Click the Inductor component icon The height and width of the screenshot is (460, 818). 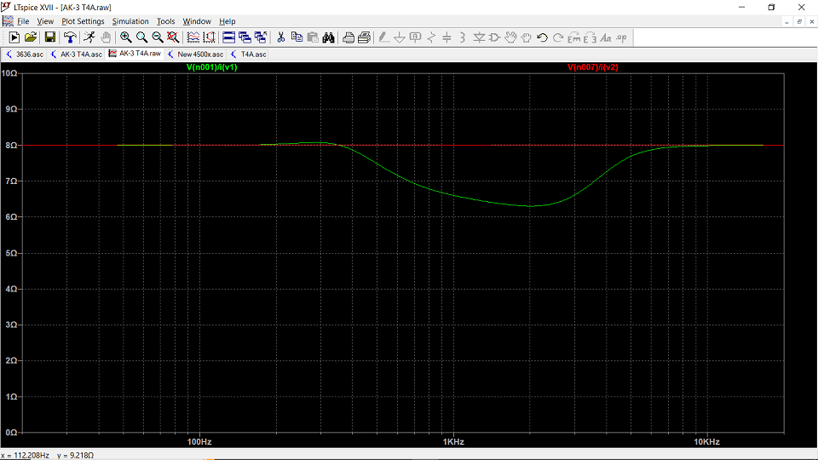[x=462, y=37]
